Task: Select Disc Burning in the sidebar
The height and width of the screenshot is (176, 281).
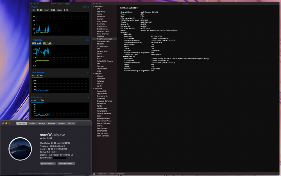Action: point(102,29)
